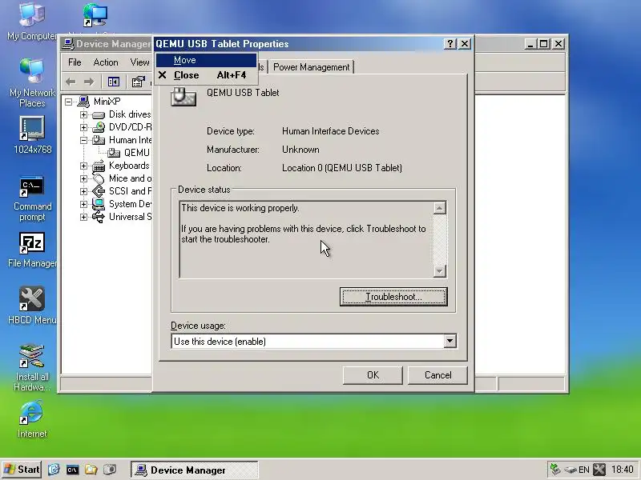
Task: Click the SCSI and RAID controllers icon
Action: (x=99, y=191)
